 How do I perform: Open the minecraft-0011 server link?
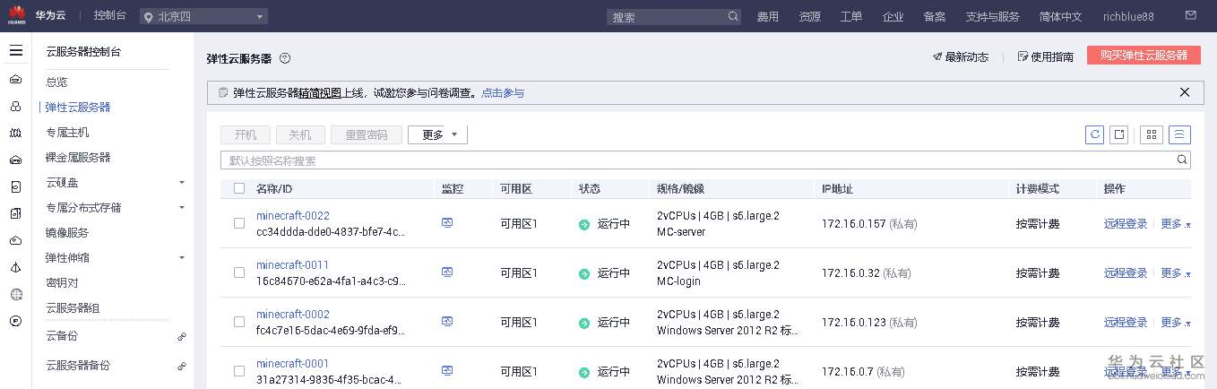click(x=292, y=265)
